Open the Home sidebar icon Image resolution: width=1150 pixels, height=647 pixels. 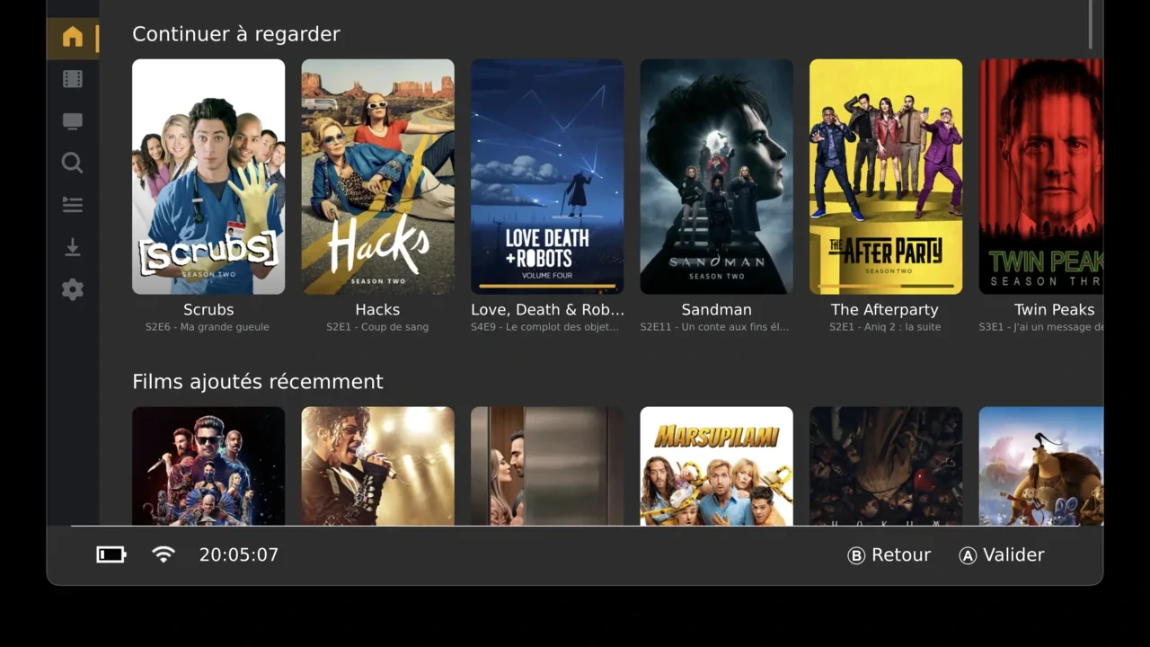coord(73,37)
